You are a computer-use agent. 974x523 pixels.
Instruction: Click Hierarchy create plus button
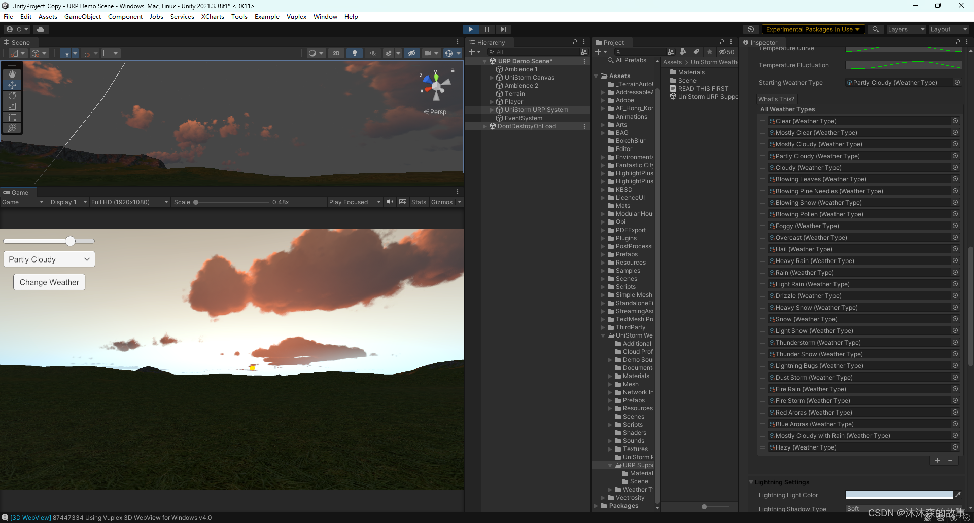tap(474, 52)
